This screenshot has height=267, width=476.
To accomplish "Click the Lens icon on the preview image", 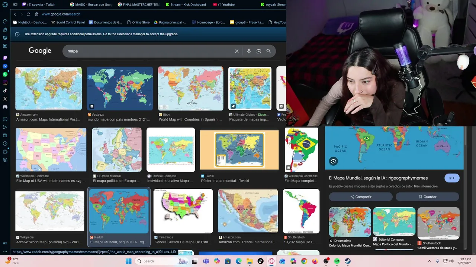I will click(333, 161).
